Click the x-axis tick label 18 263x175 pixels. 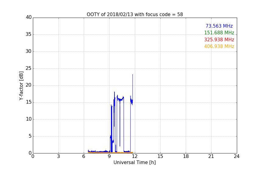click(x=186, y=156)
